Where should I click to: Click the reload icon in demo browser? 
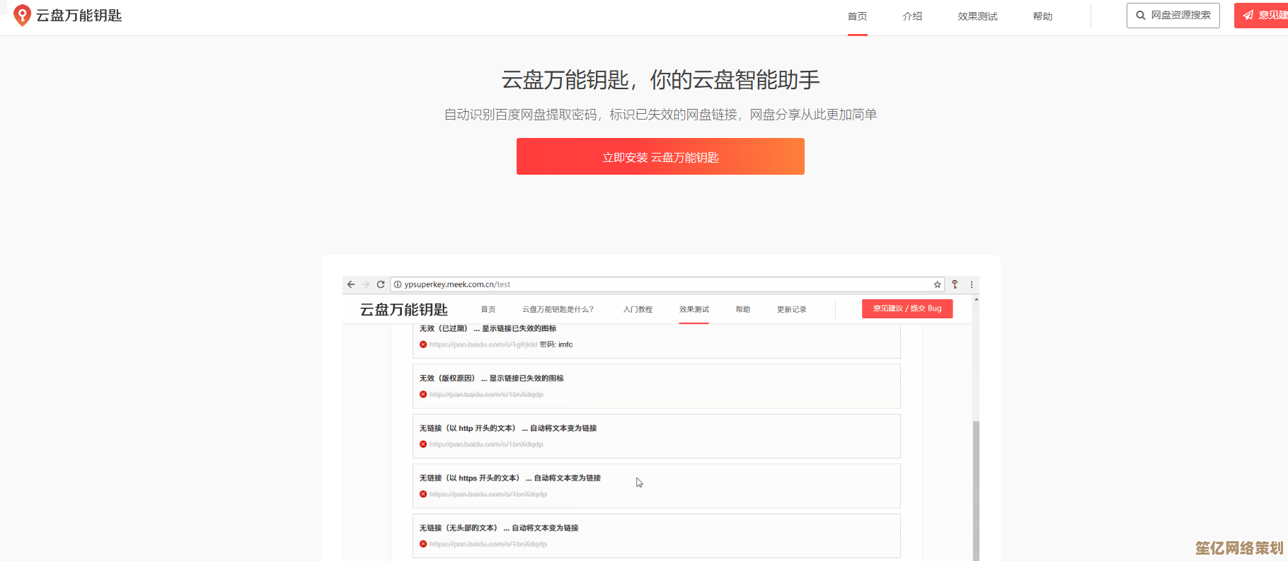(381, 284)
